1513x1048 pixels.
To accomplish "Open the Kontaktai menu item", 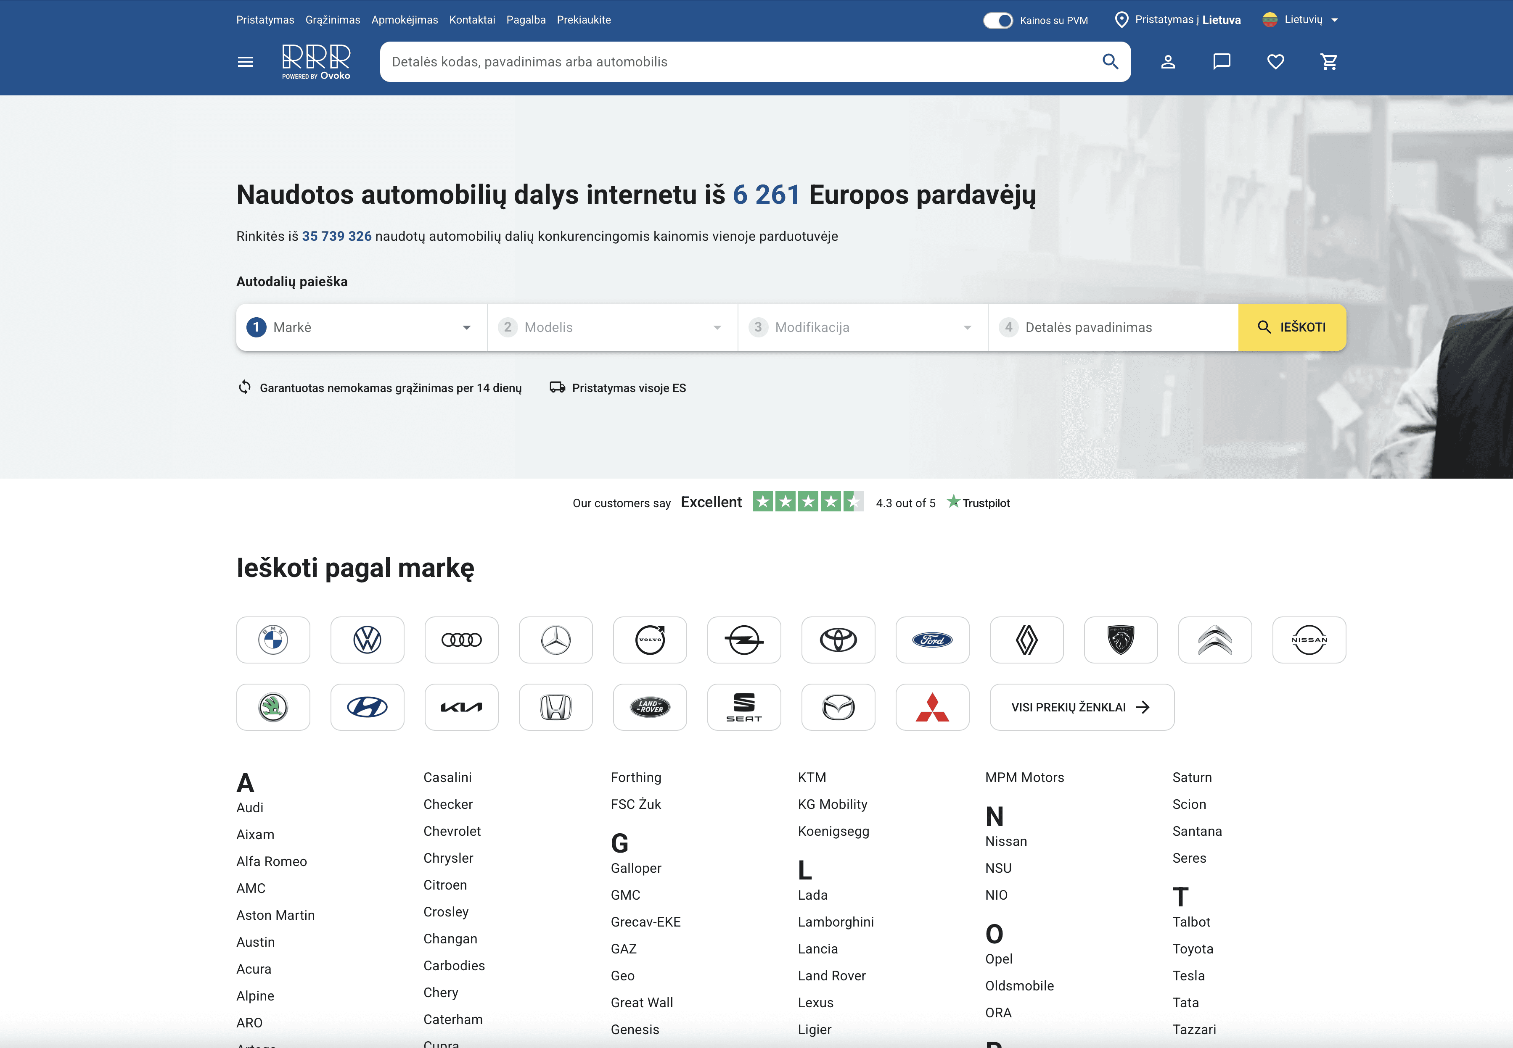I will (472, 20).
